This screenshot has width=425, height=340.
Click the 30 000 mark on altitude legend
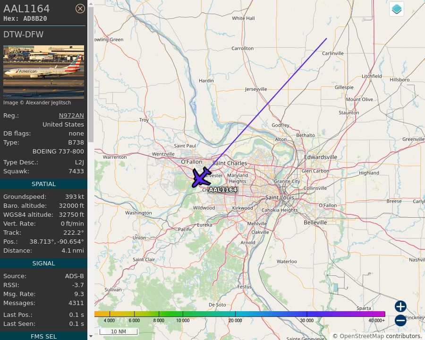(x=307, y=321)
